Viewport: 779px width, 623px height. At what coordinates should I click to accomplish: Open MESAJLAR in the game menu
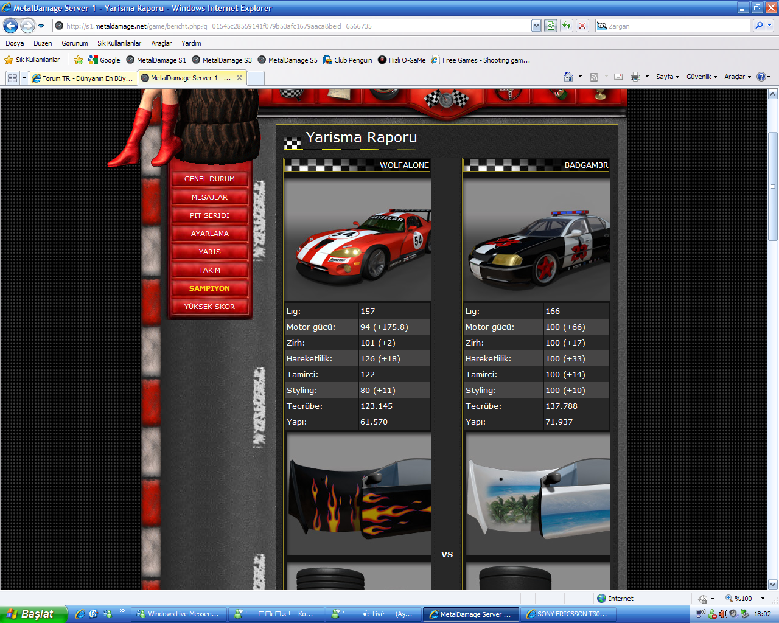click(x=209, y=197)
